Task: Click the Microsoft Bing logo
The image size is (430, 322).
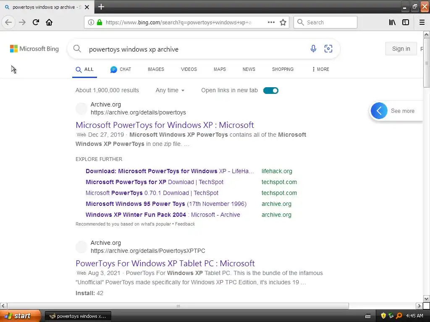Action: (34, 49)
